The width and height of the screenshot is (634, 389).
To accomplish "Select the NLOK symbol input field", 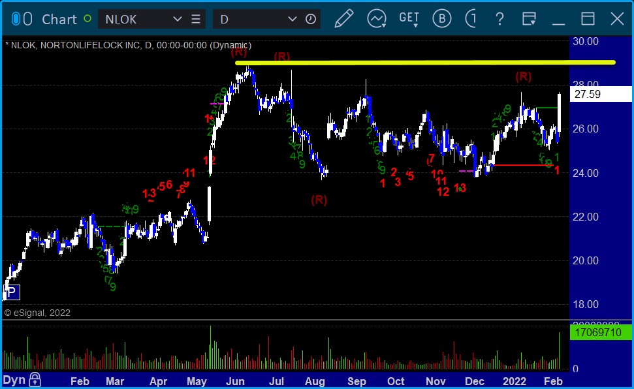I will point(136,19).
